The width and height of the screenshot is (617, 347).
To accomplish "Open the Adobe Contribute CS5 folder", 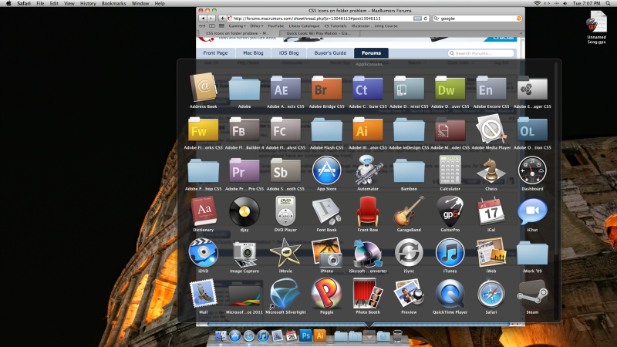I will coord(368,88).
